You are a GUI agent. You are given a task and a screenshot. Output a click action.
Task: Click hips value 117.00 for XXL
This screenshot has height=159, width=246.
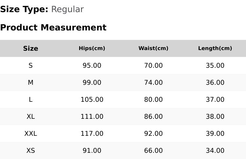[92, 134]
